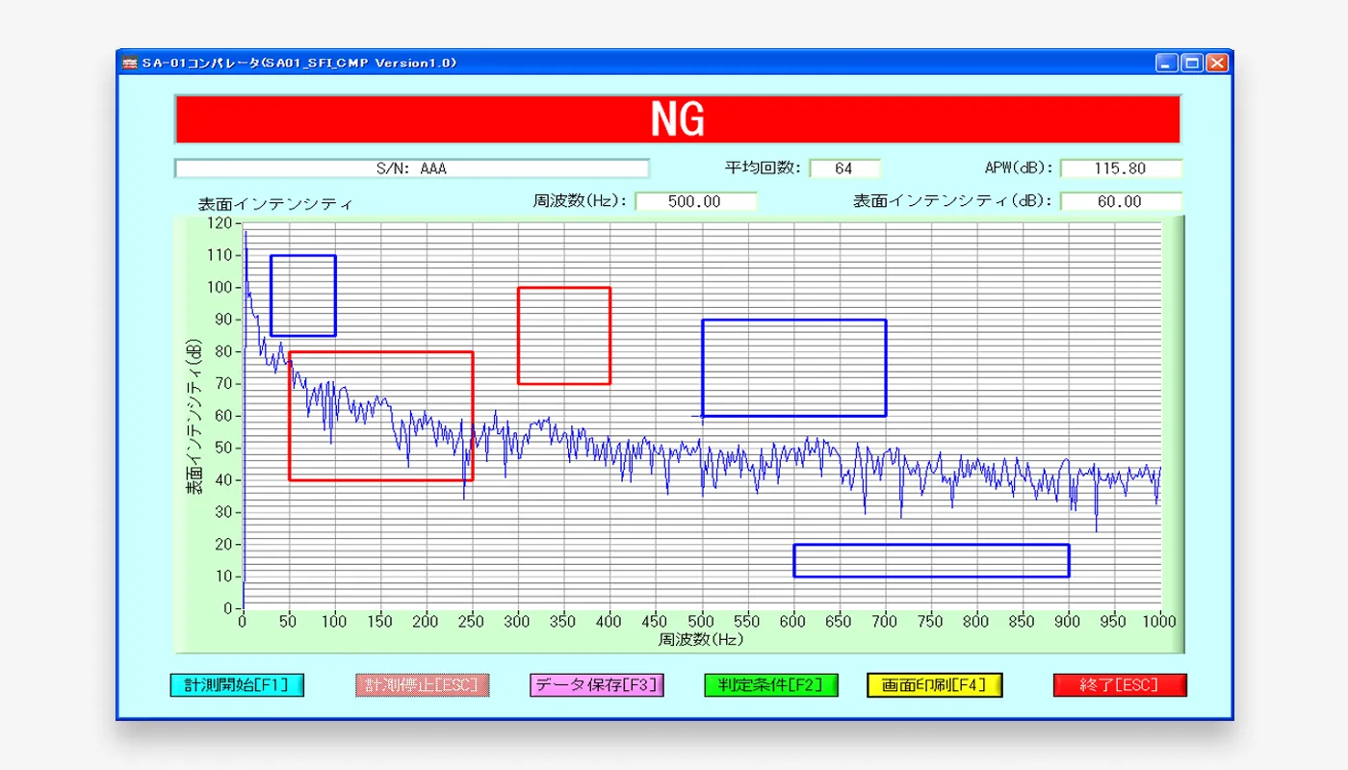Screen dimensions: 1348x770
Task: Click the 表面インテンシティ(dB) field showing 60.00
Action: [1120, 201]
